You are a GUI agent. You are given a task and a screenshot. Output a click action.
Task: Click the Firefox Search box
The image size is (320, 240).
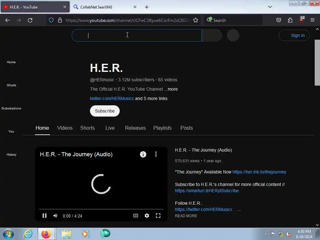point(233,20)
